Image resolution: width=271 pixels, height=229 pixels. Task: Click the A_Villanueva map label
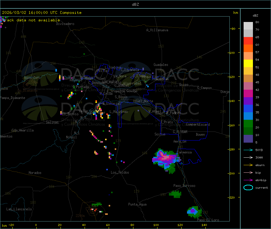pos(157,30)
